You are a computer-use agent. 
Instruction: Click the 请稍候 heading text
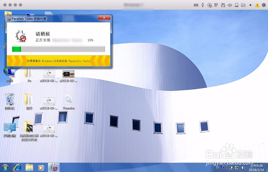coord(43,34)
